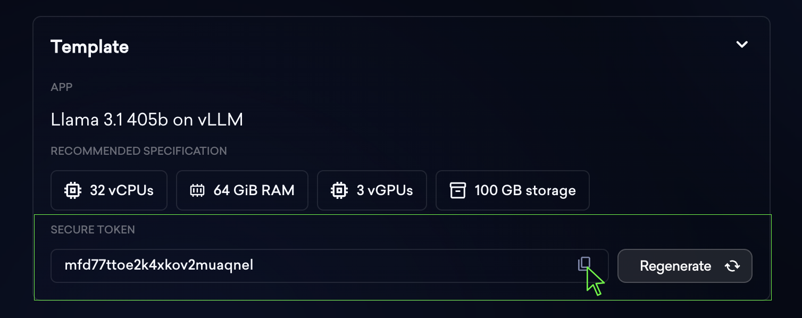Click the SECURE TOKEN label
This screenshot has height=318, width=802.
pos(93,230)
